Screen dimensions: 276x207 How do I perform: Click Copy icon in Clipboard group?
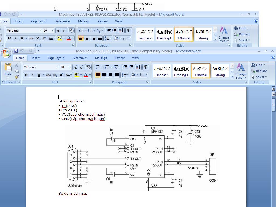coord(16,71)
